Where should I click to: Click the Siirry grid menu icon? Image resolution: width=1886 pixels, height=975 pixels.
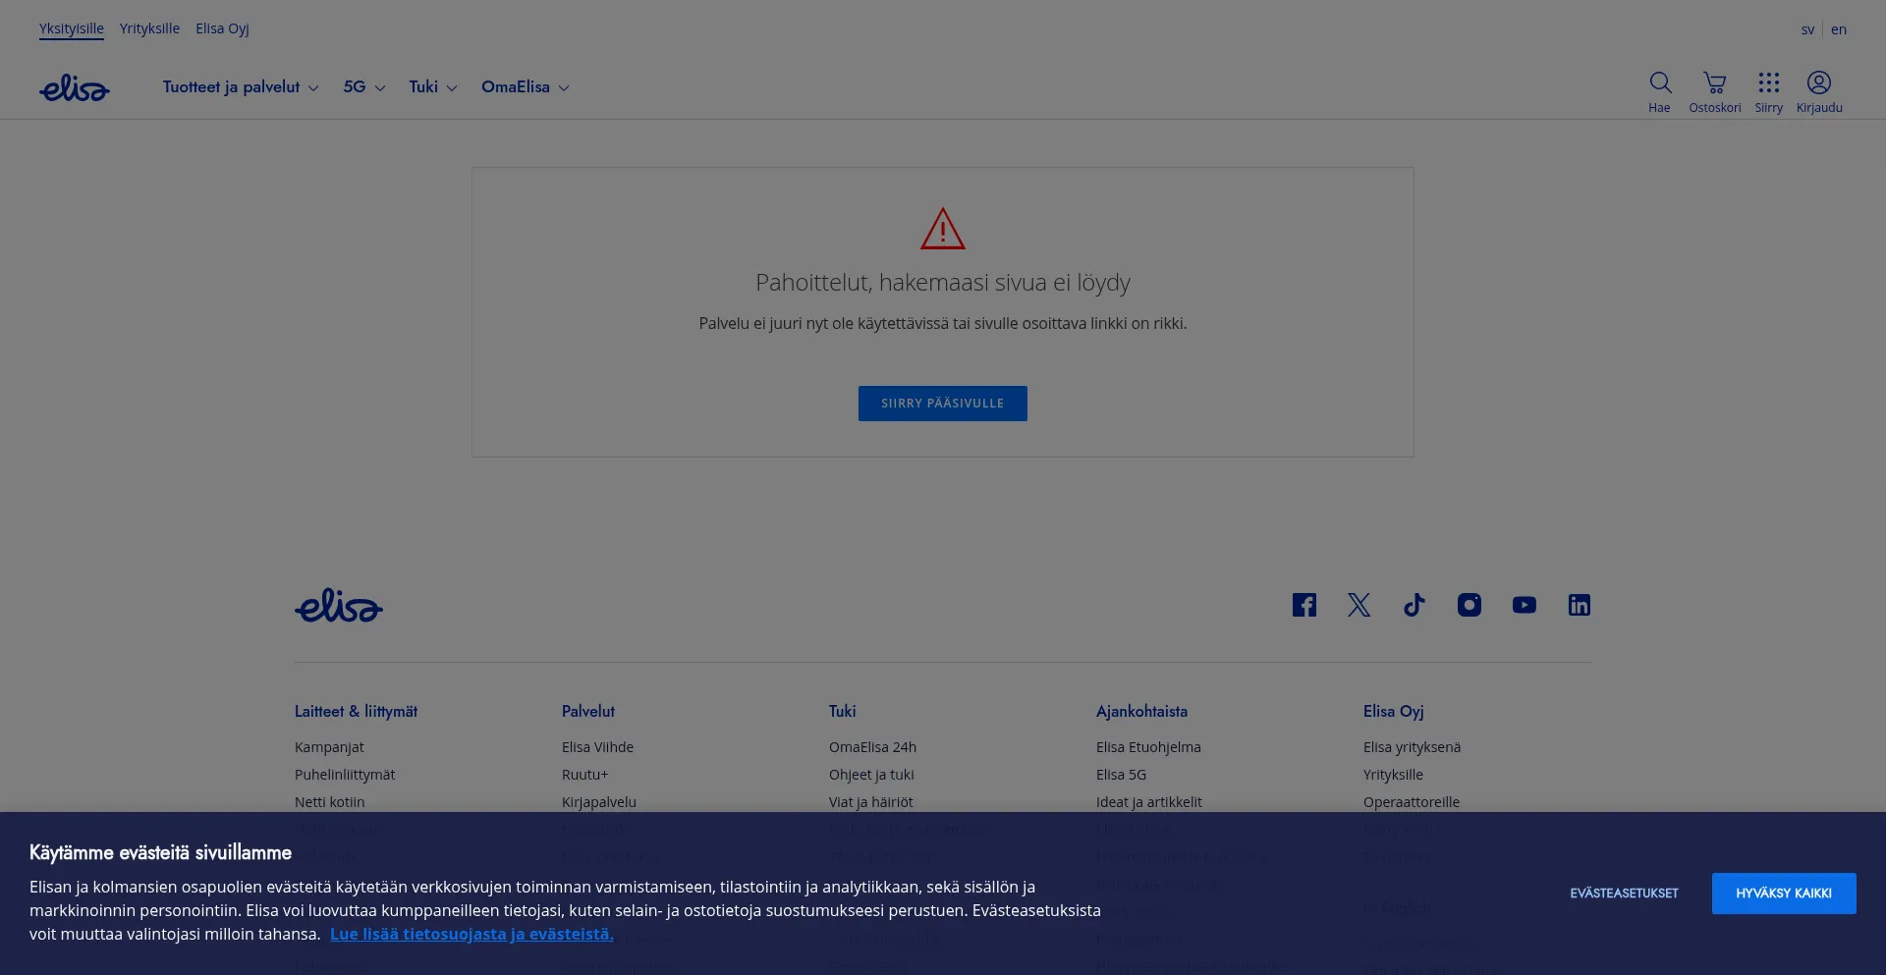(x=1768, y=83)
